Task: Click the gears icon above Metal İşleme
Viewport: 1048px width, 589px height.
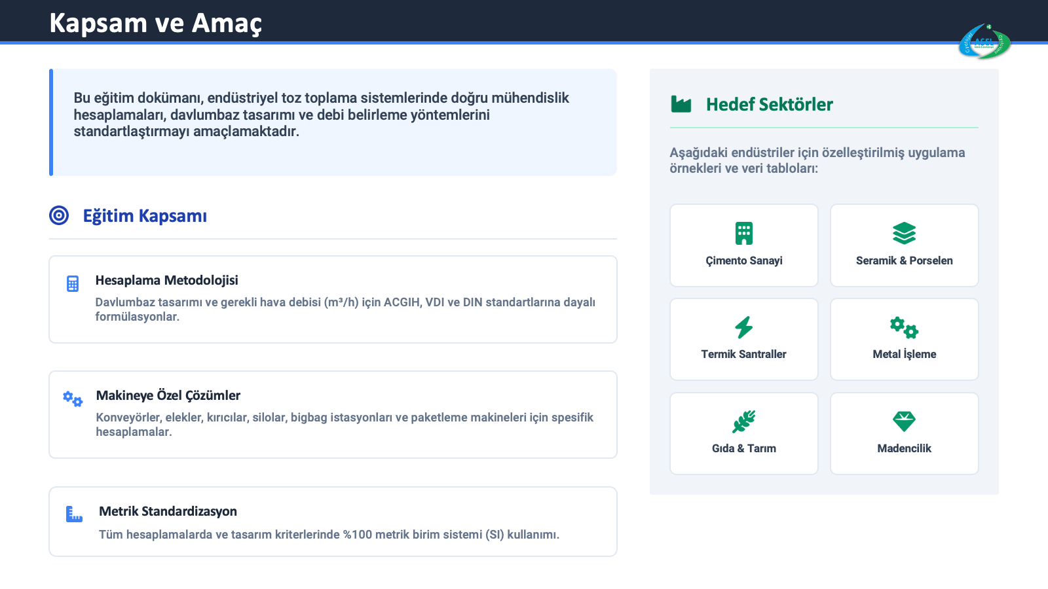Action: click(x=904, y=327)
